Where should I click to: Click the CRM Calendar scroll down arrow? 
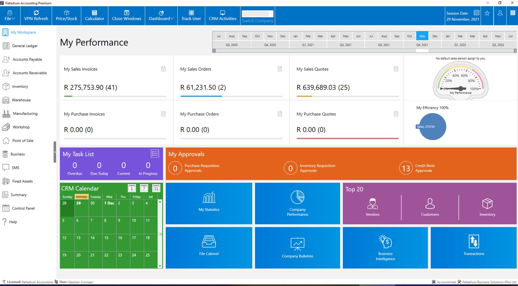(160, 266)
